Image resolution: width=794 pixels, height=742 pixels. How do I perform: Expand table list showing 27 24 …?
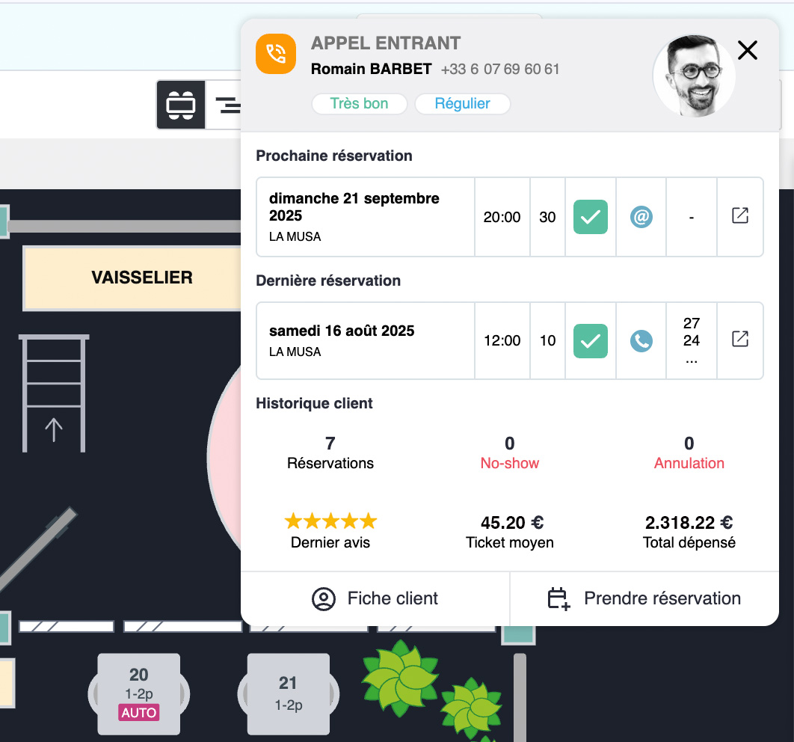[691, 341]
